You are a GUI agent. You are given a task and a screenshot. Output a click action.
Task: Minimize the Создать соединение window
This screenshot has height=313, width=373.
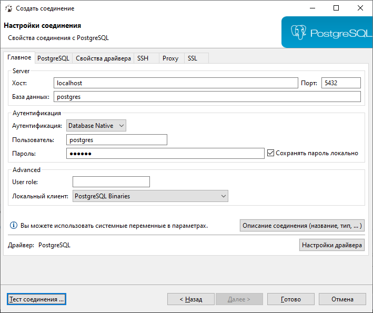click(x=312, y=8)
